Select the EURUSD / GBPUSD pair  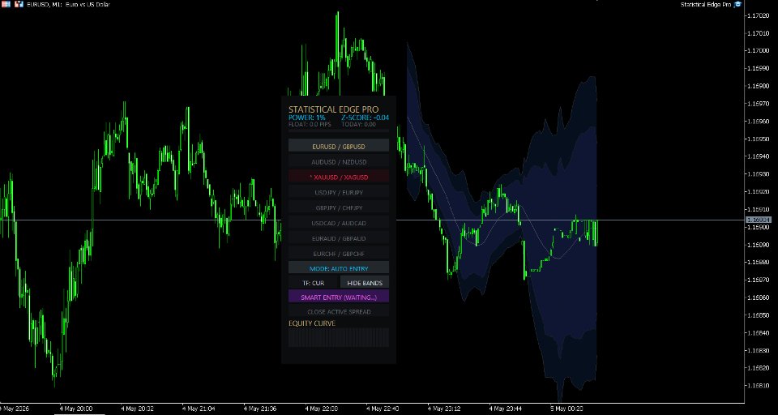click(339, 147)
